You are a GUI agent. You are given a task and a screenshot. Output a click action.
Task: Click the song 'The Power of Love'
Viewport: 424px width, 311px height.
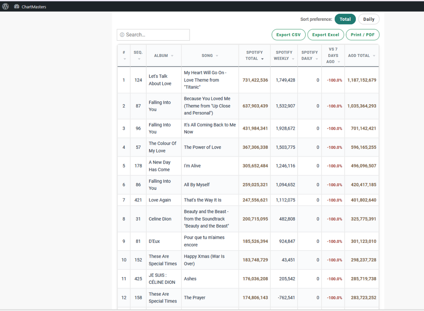[203, 147]
